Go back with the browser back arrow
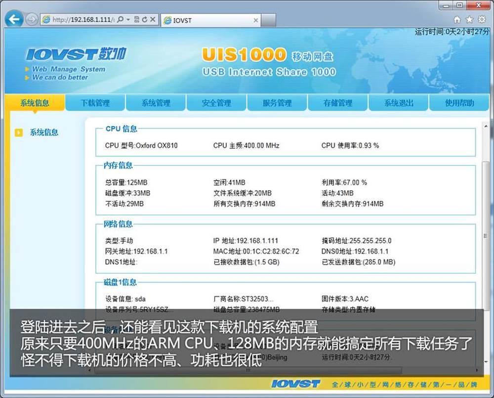 [x=14, y=19]
